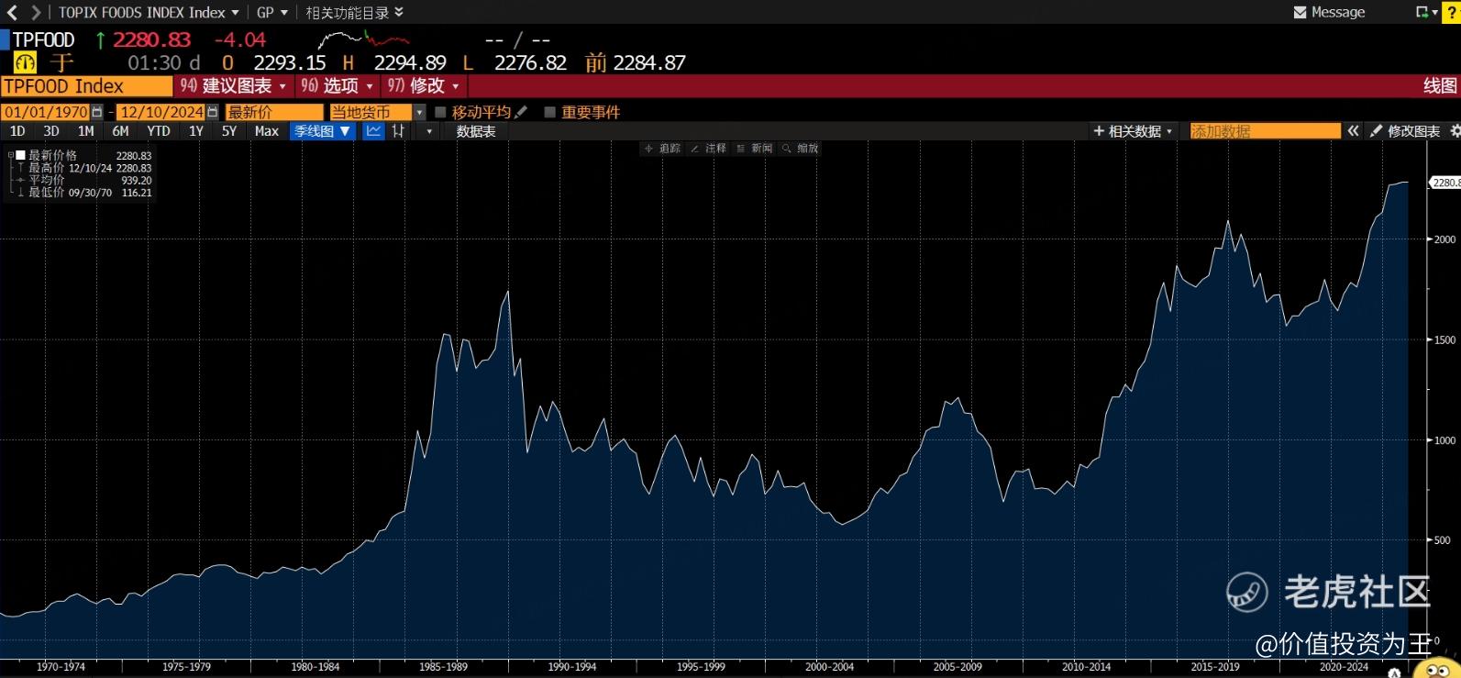Enable the 移动平均 checkbox
The image size is (1461, 678).
click(440, 112)
